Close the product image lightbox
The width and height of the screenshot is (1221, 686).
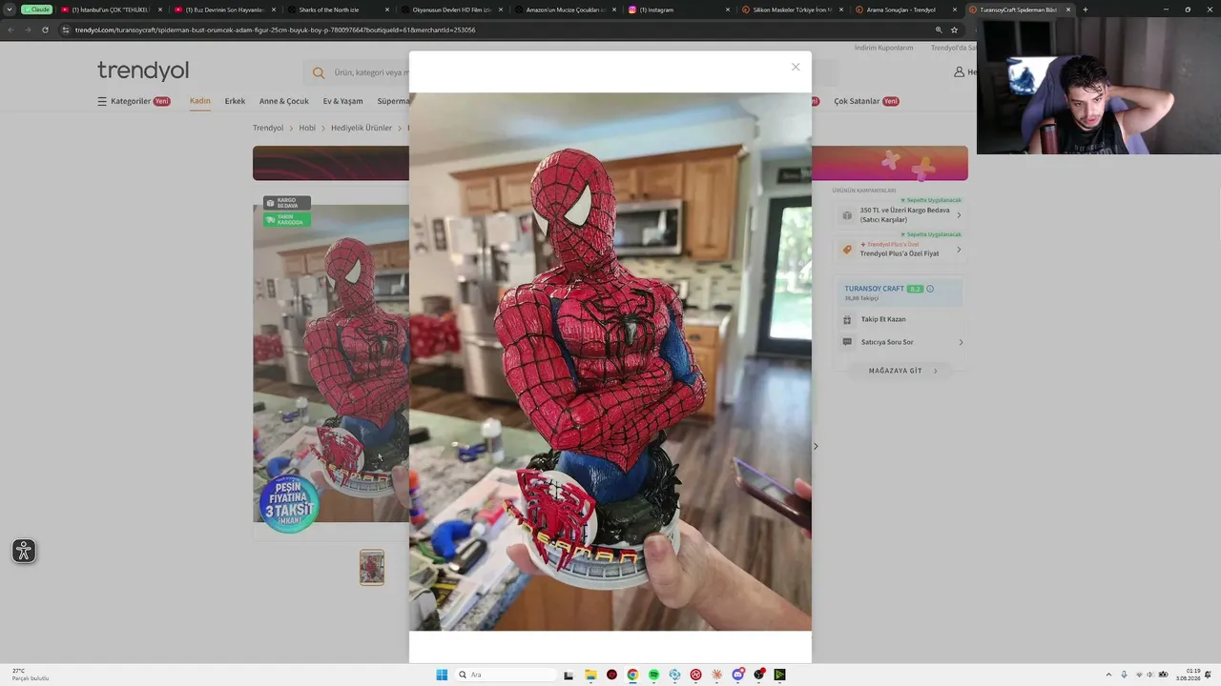796,67
